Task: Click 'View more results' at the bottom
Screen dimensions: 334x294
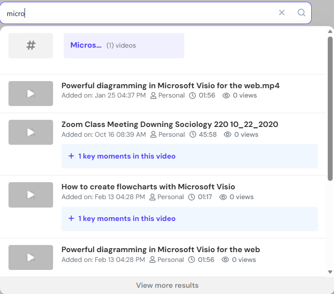Action: 167,285
